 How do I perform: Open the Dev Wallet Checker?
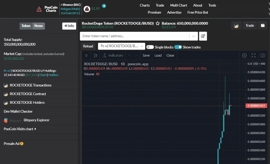[18, 111]
